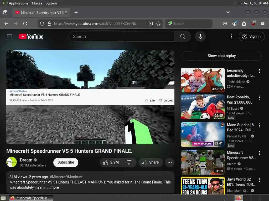Open options for Minecraft Speedrunner suggested video
269x201 pixels.
[259, 153]
